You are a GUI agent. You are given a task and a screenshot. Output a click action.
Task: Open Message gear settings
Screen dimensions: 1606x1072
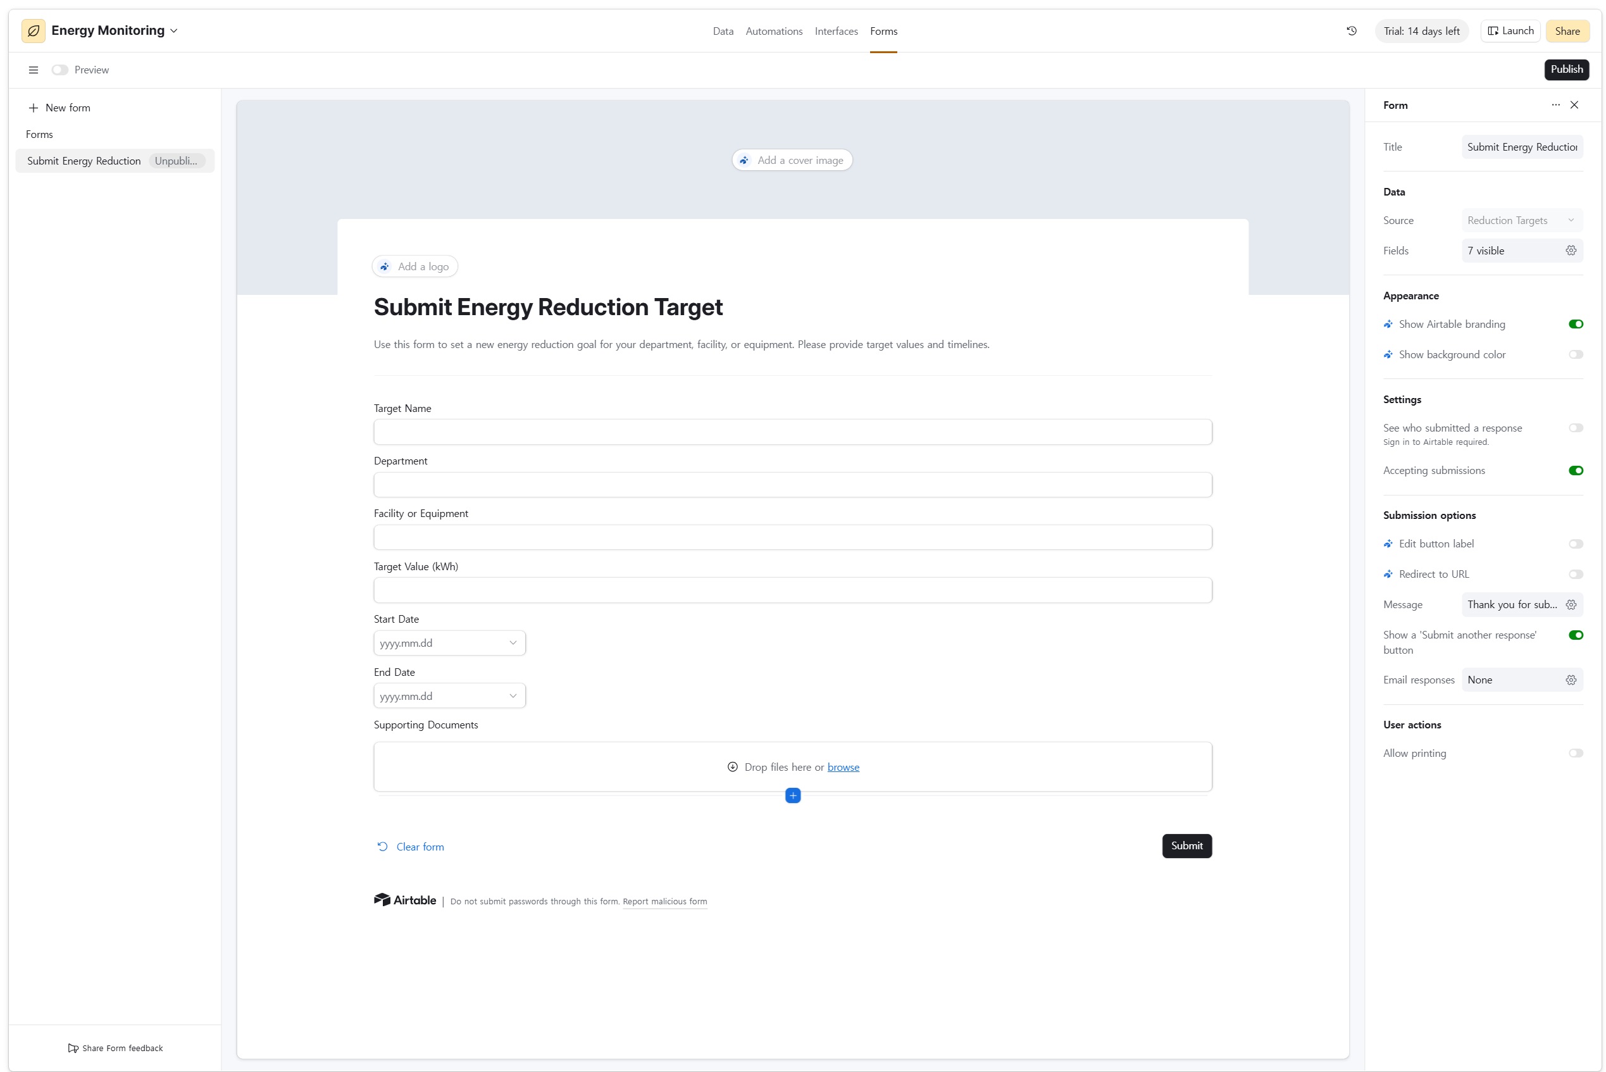(x=1571, y=604)
